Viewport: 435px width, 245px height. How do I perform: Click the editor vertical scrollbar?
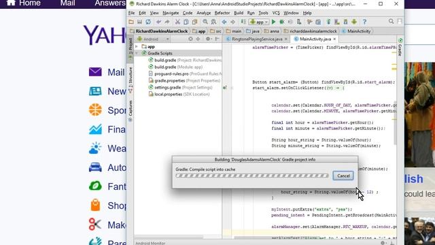(395, 122)
